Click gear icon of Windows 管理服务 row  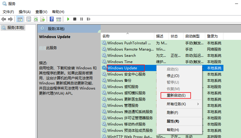pos(104,105)
